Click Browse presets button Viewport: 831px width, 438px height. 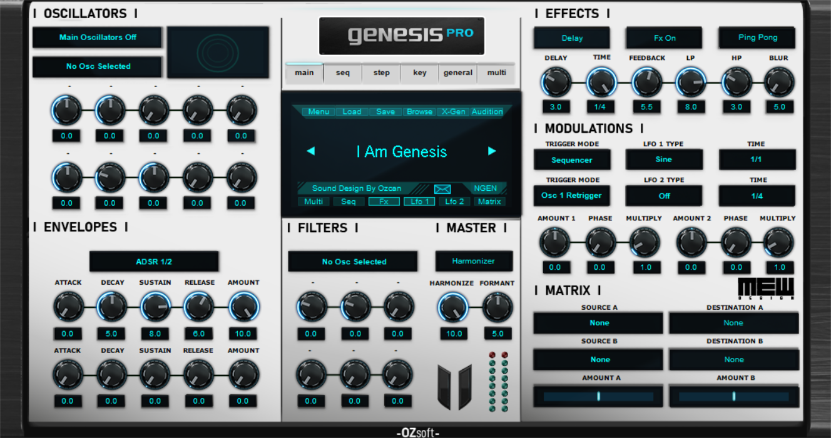tap(419, 111)
